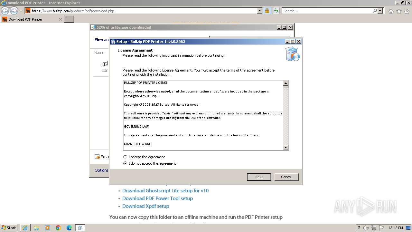412x232 pixels.
Task: Open address bar history dropdown
Action: pos(260,11)
